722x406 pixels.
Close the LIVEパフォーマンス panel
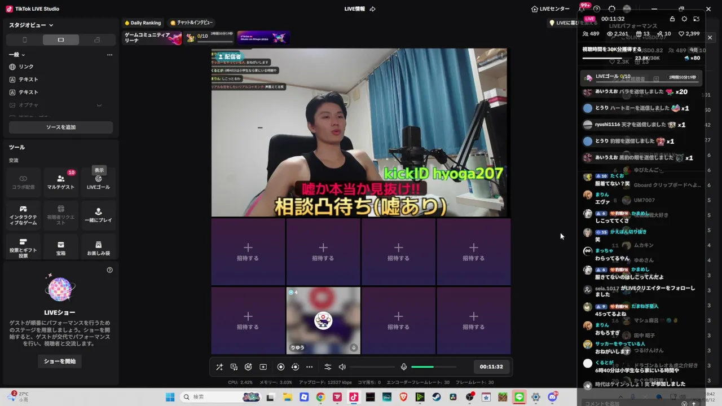(x=710, y=38)
